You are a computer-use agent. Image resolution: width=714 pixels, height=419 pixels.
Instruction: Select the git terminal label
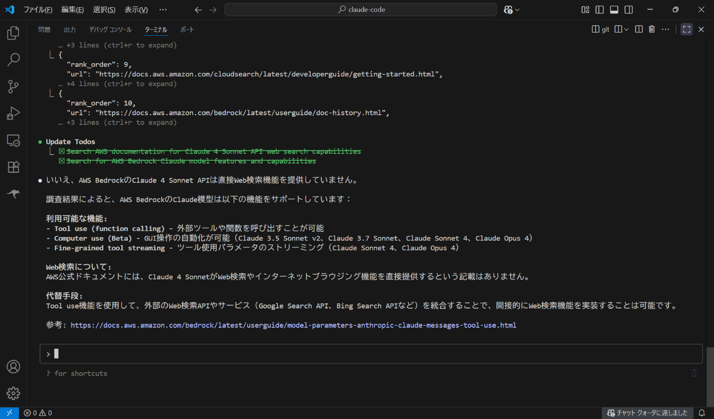tap(600, 30)
